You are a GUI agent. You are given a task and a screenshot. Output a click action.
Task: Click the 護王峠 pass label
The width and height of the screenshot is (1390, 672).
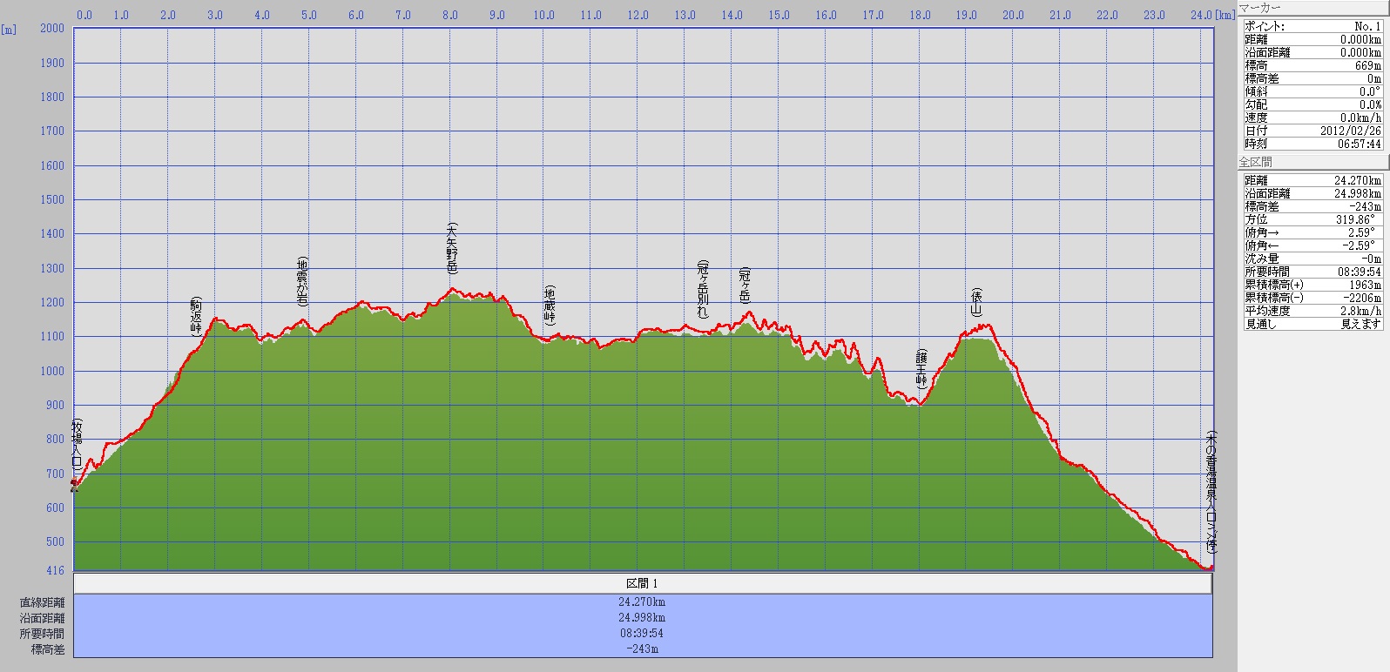921,368
